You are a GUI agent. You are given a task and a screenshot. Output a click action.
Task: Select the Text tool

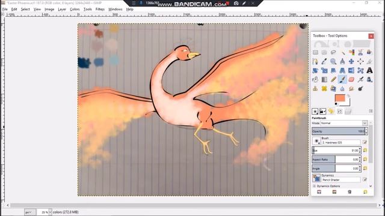tap(369, 71)
